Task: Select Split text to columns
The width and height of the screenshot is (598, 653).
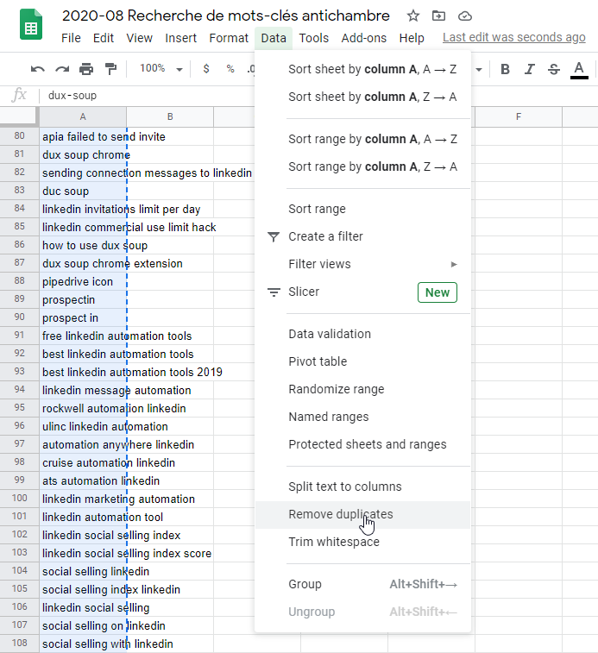Action: tap(362, 487)
